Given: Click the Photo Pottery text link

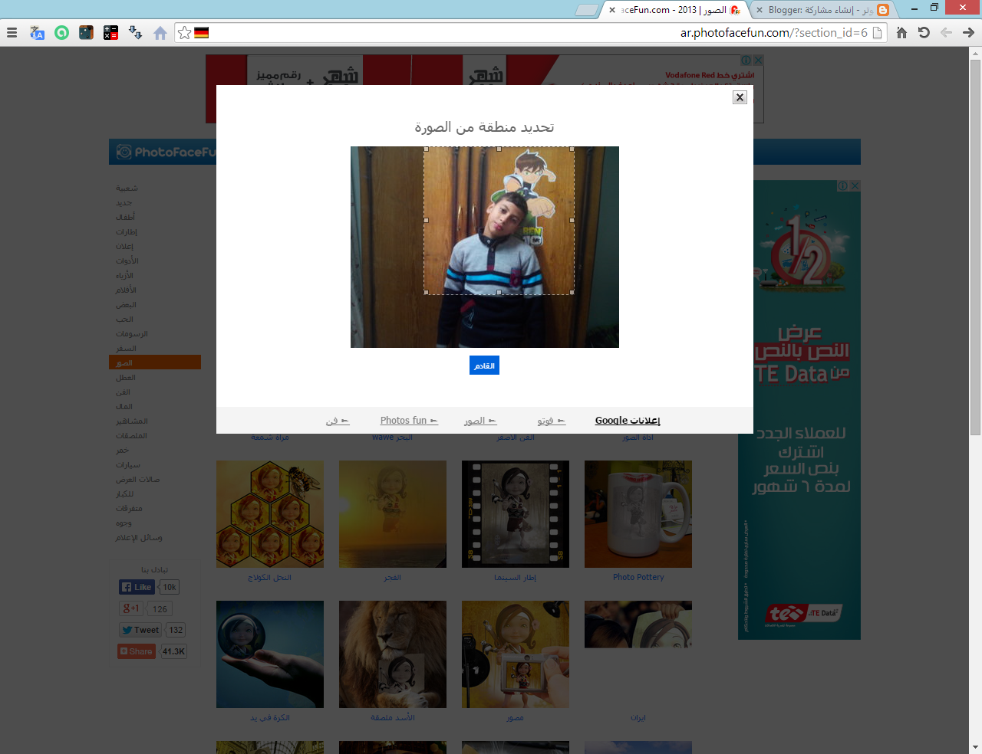Looking at the screenshot, I should click(638, 578).
